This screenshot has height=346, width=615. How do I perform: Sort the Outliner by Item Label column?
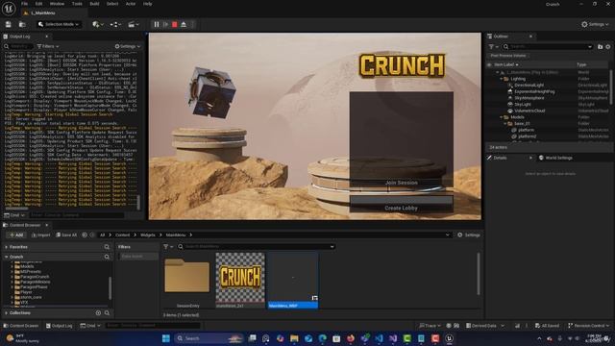tap(506, 64)
